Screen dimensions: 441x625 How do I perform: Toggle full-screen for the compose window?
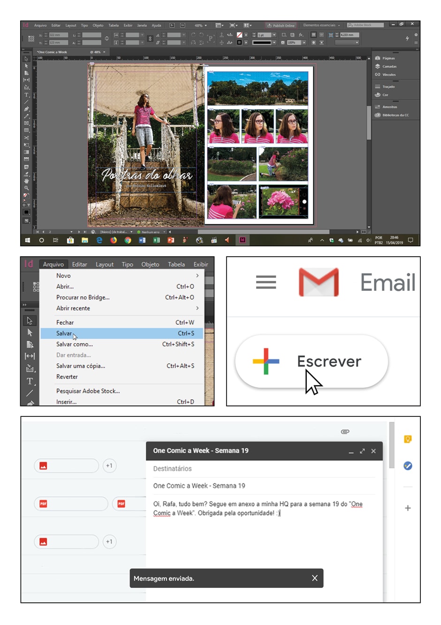(362, 451)
